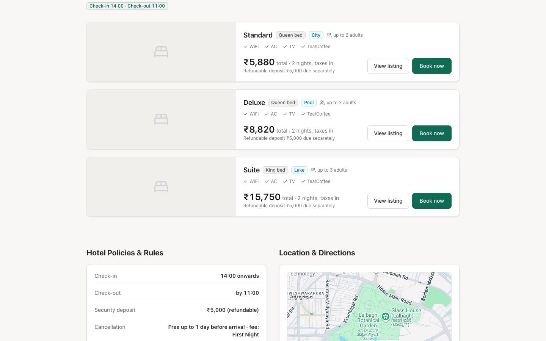Click the "up to 3 adults" Suite capacity
546x341 pixels.
pyautogui.click(x=332, y=170)
